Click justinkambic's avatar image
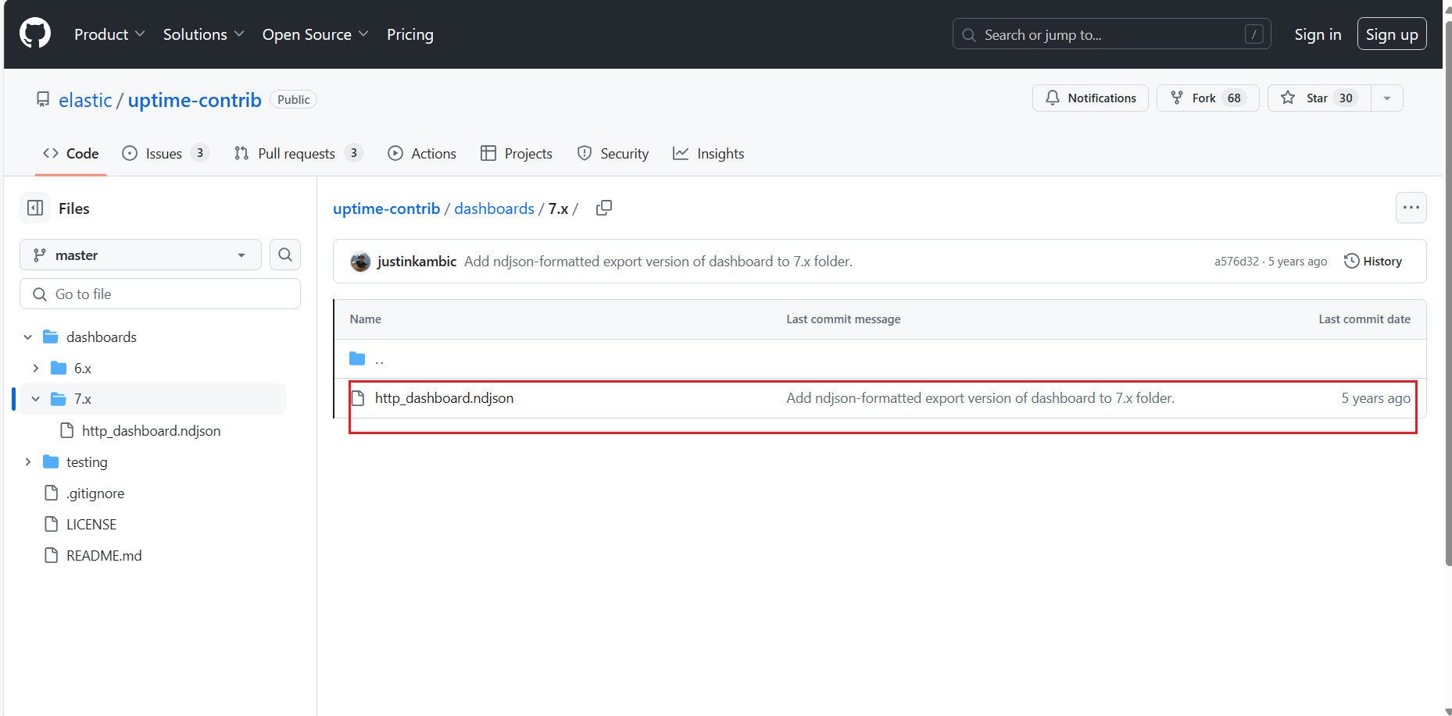The width and height of the screenshot is (1452, 716). [x=360, y=262]
